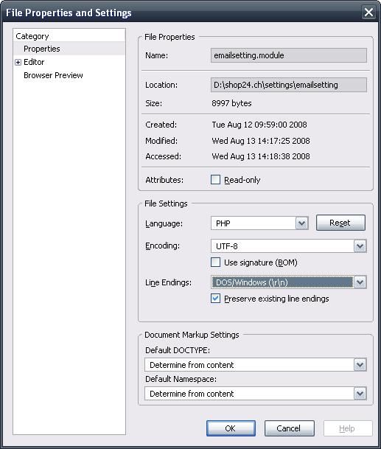381x449 pixels.
Task: Uncheck Preserve existing line endings
Action: (x=215, y=299)
